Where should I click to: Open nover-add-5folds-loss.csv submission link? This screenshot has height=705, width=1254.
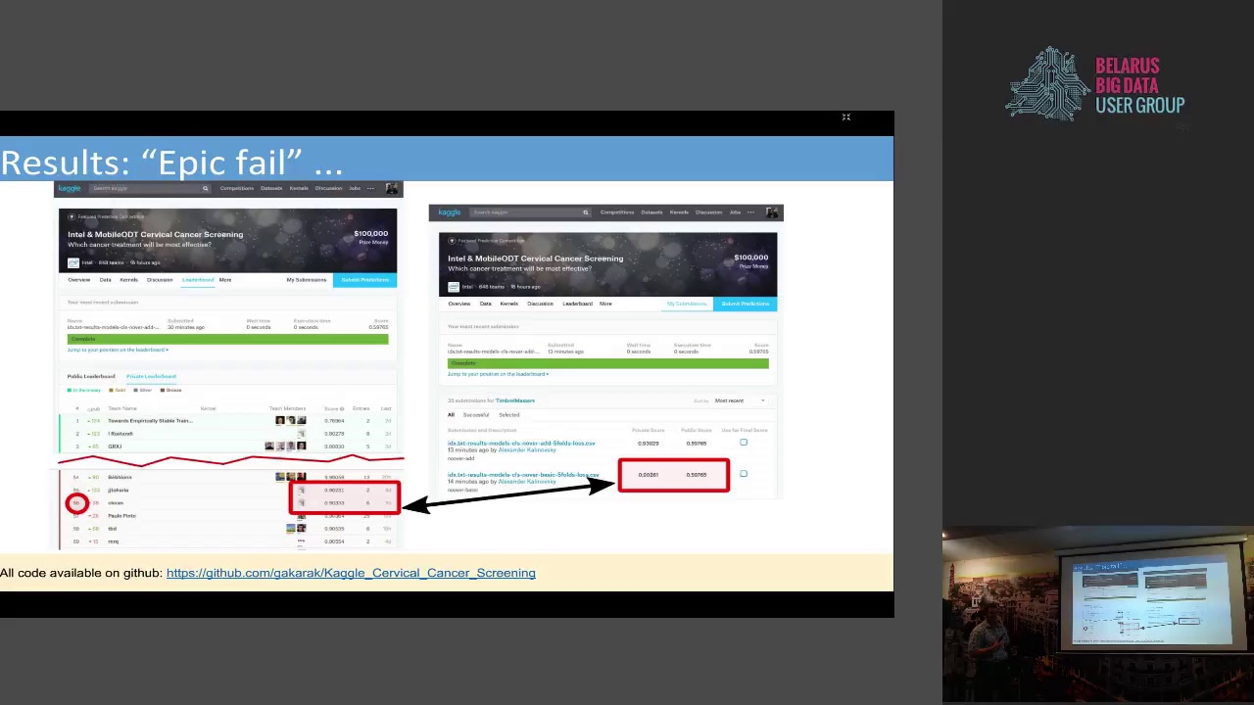(521, 444)
